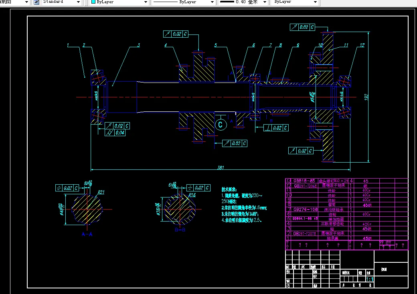
Task: Select 三联滑移齿轮 cell in parts list
Action: 332,224
